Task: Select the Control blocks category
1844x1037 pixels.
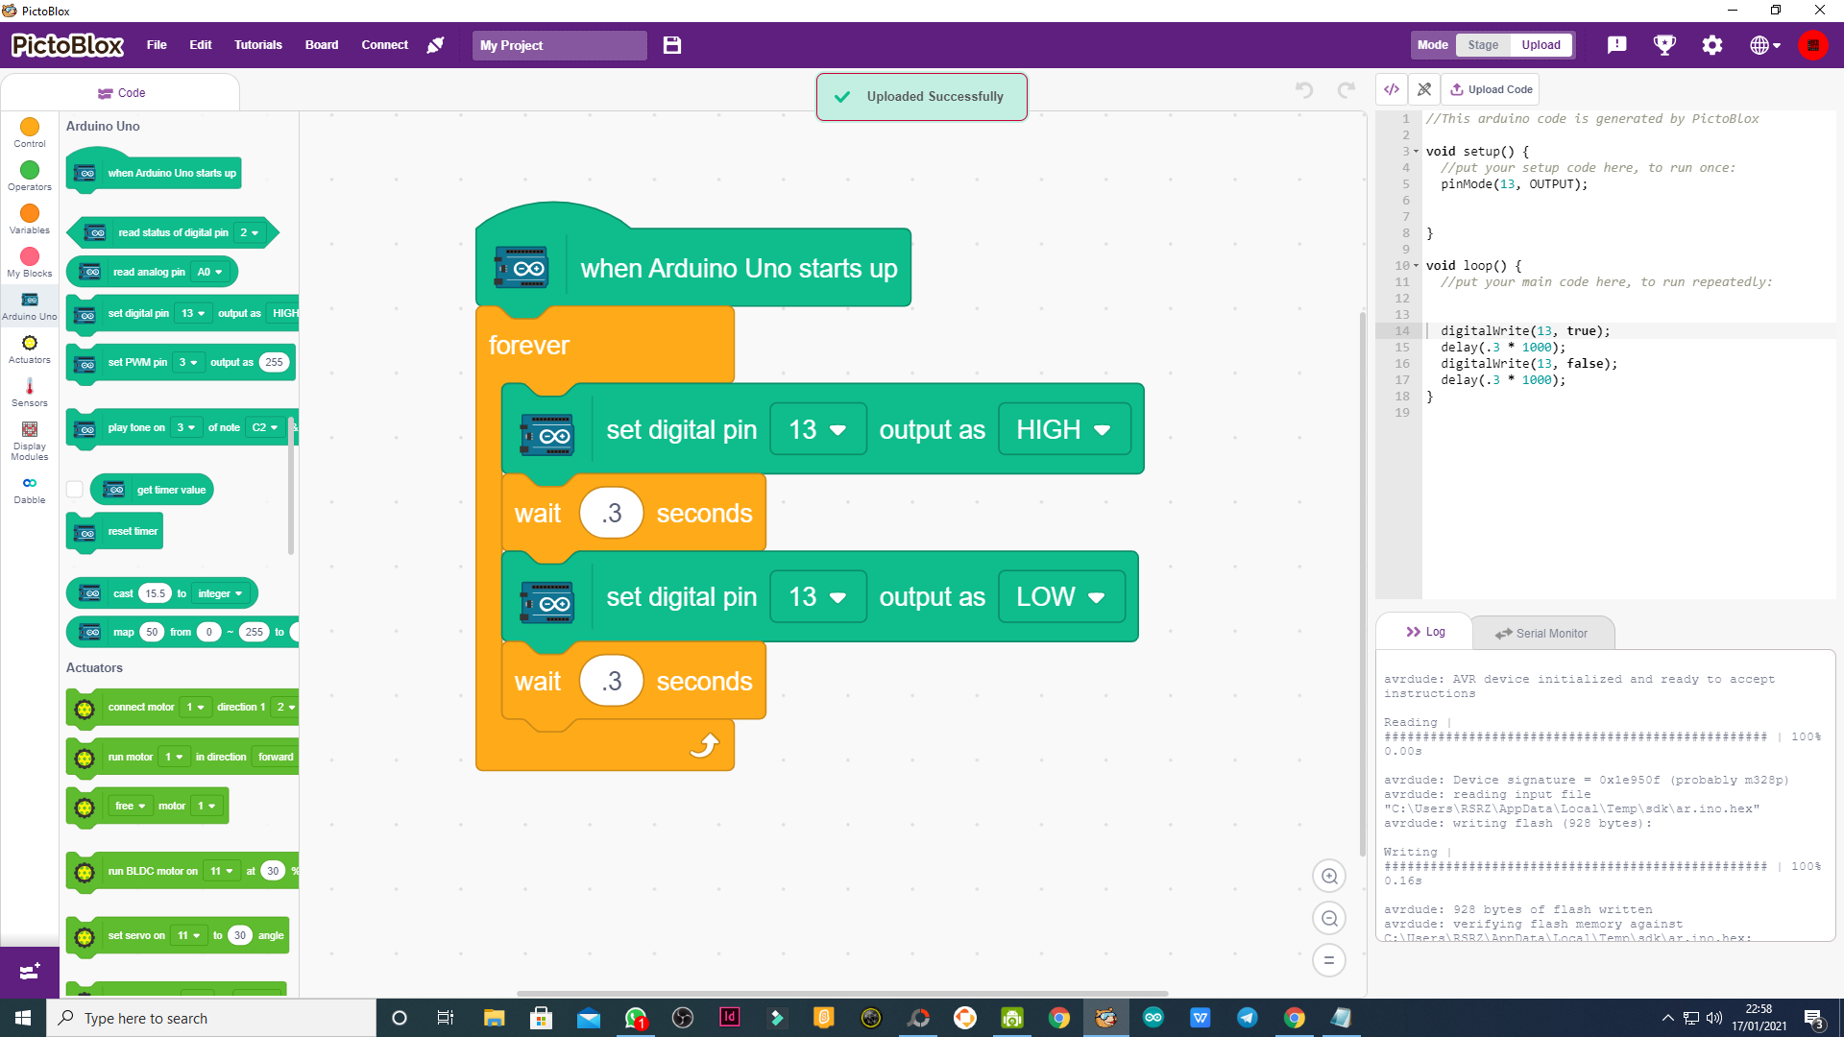Action: click(29, 133)
